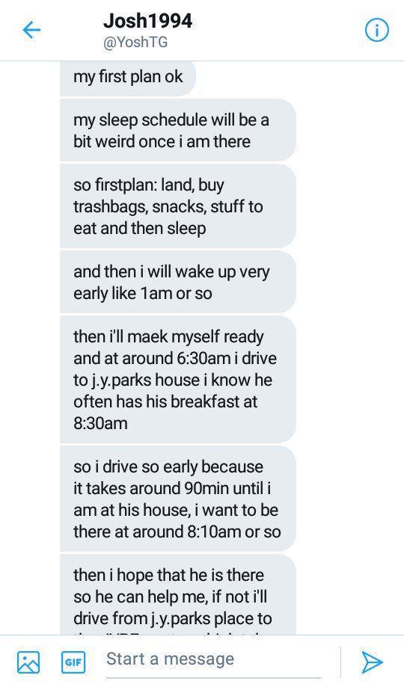
Task: Tap 'drive from j.y.parks place to' line
Action: (x=172, y=619)
